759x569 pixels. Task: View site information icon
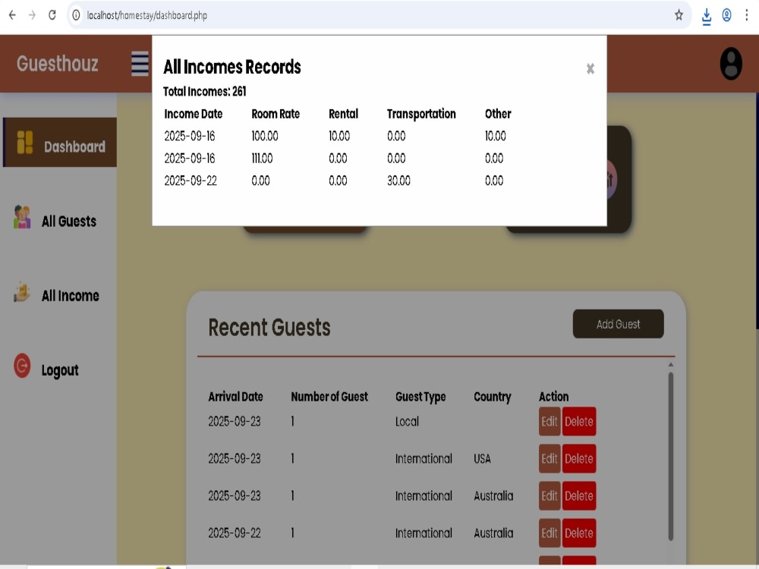click(76, 15)
